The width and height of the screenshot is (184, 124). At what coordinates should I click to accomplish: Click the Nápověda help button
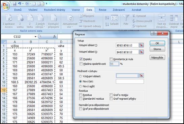157,57
